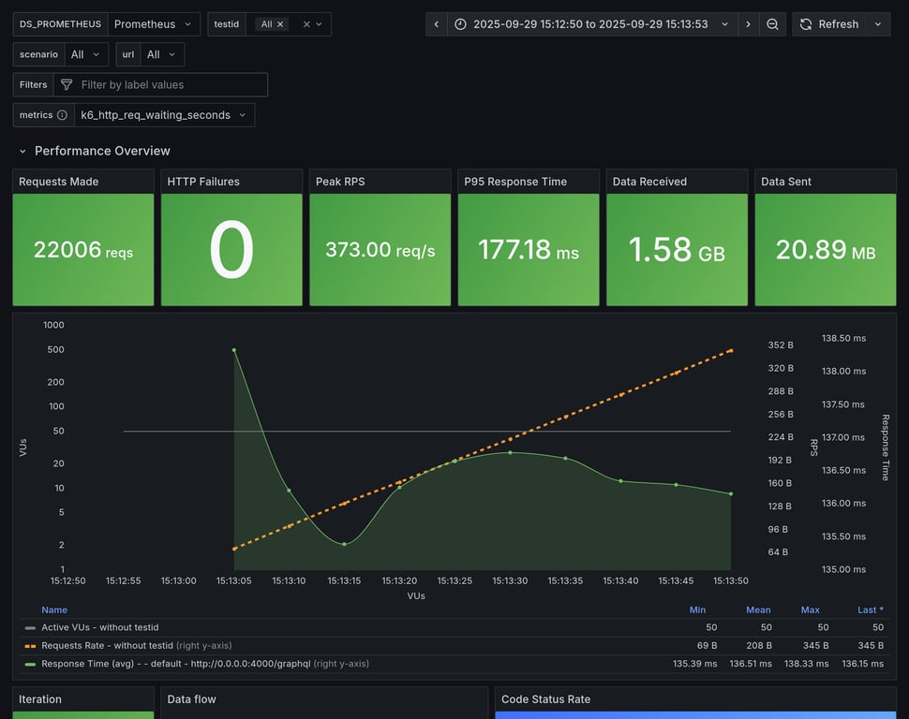Go to previous time range arrow
Image resolution: width=909 pixels, height=719 pixels.
point(437,24)
